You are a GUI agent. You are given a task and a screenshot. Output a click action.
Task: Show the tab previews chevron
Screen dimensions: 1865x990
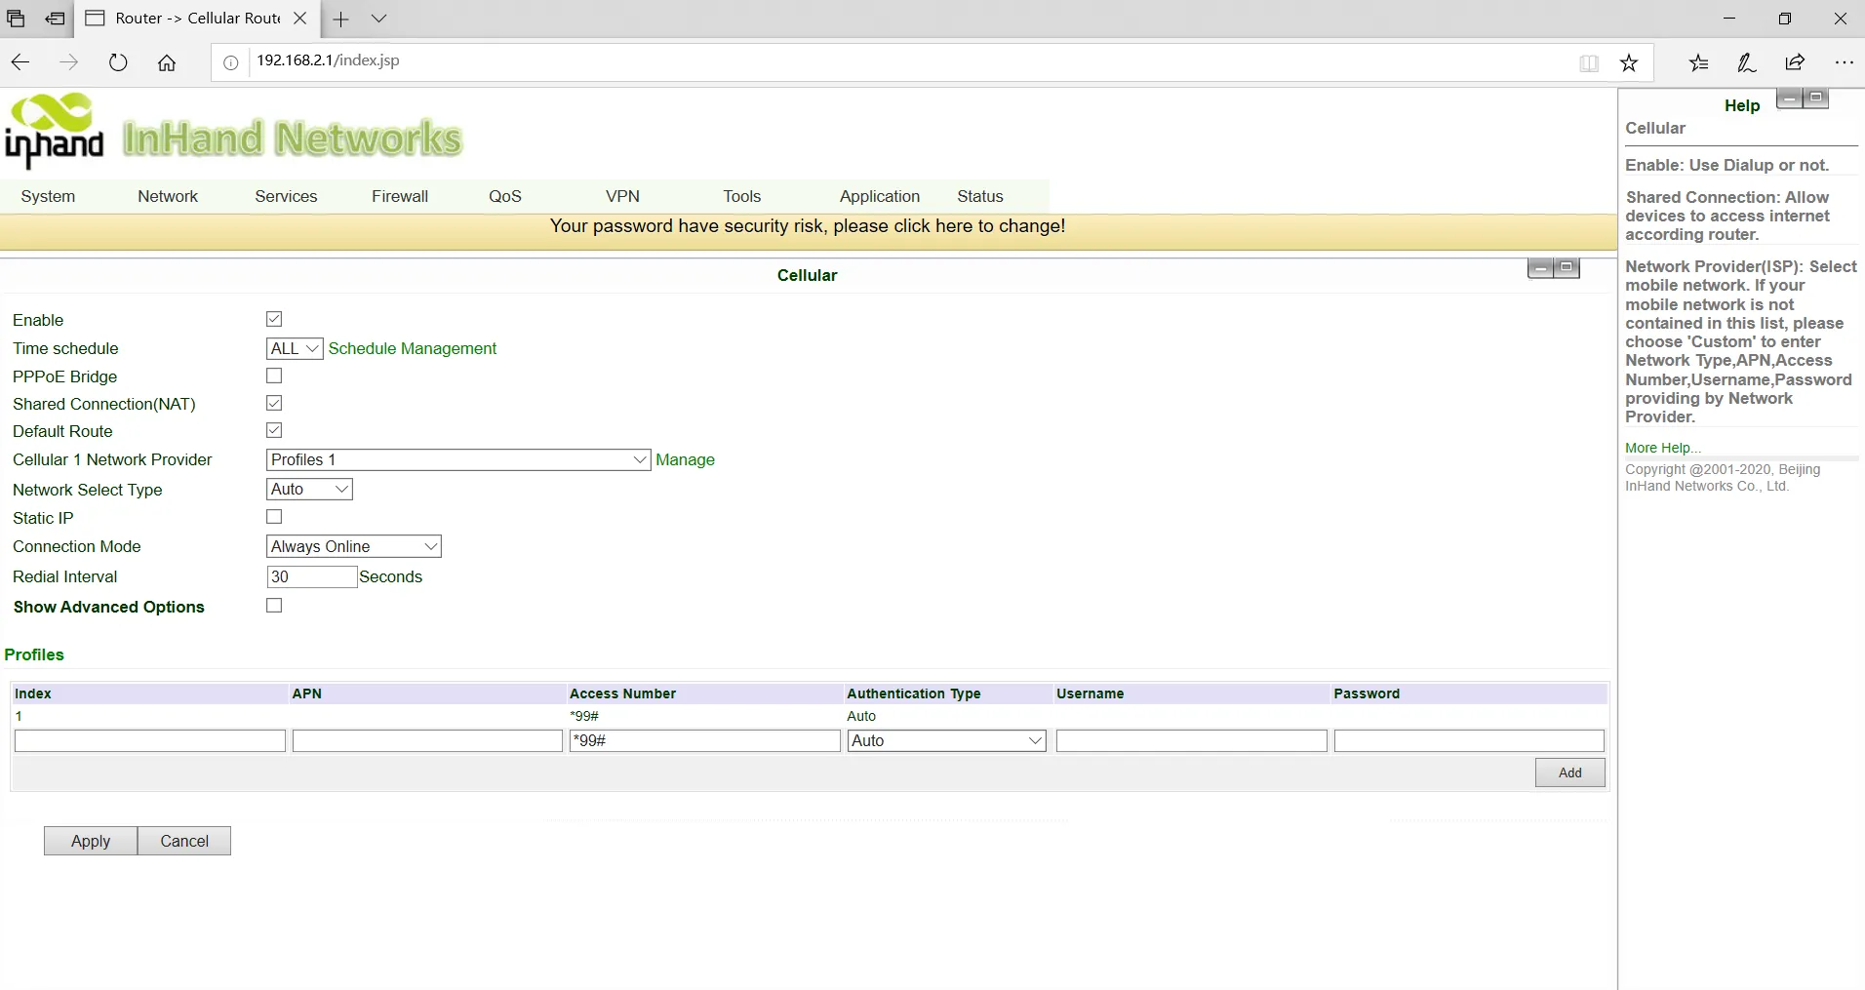pos(379,19)
